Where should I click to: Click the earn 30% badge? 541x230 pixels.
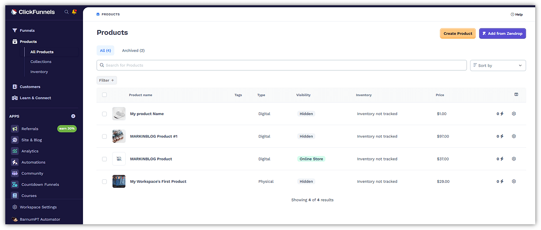tap(67, 129)
